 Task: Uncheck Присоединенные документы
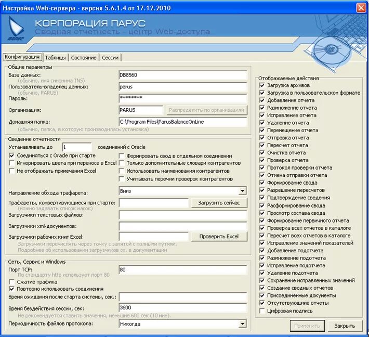click(x=262, y=295)
